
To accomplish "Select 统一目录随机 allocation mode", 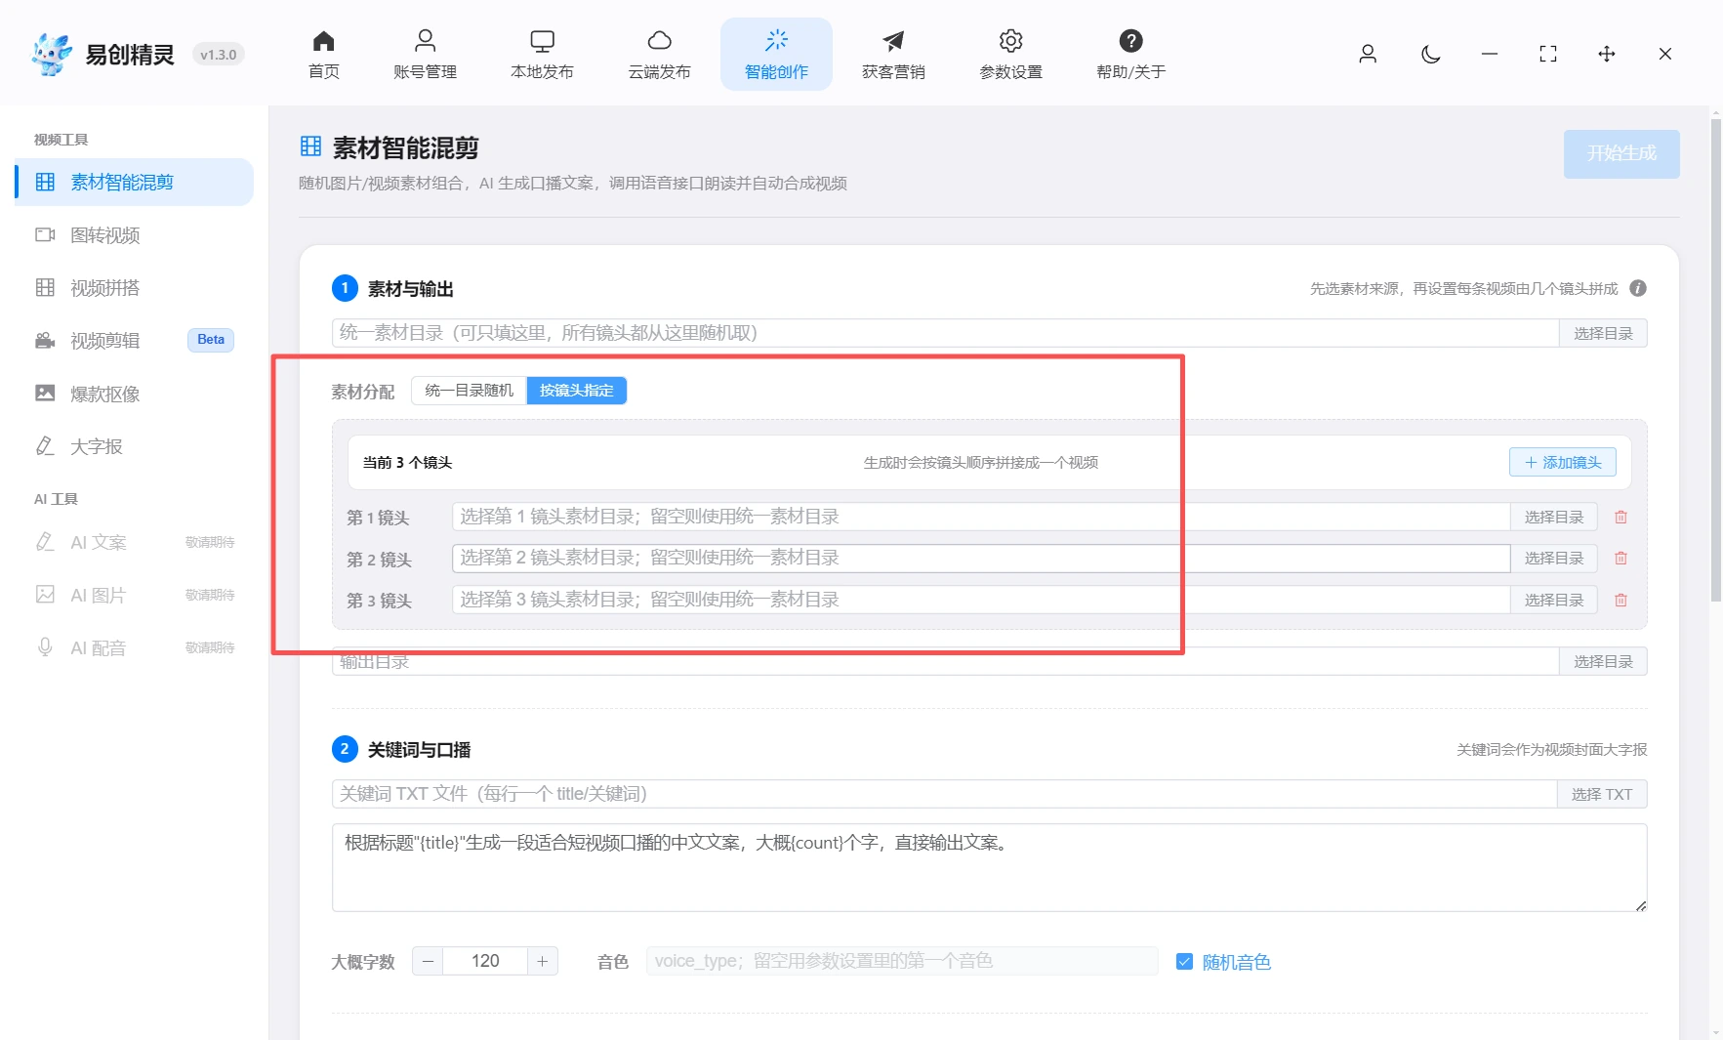I will [469, 391].
